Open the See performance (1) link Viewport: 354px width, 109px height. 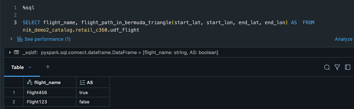(48, 39)
